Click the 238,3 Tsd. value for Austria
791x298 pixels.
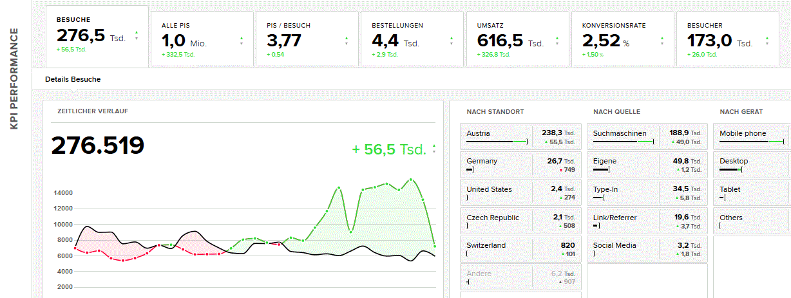[558, 133]
